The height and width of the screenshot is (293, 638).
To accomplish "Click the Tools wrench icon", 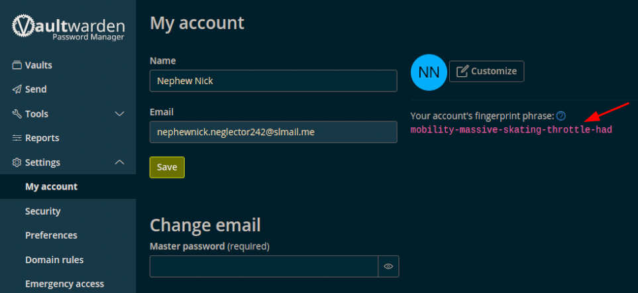I will [x=17, y=113].
